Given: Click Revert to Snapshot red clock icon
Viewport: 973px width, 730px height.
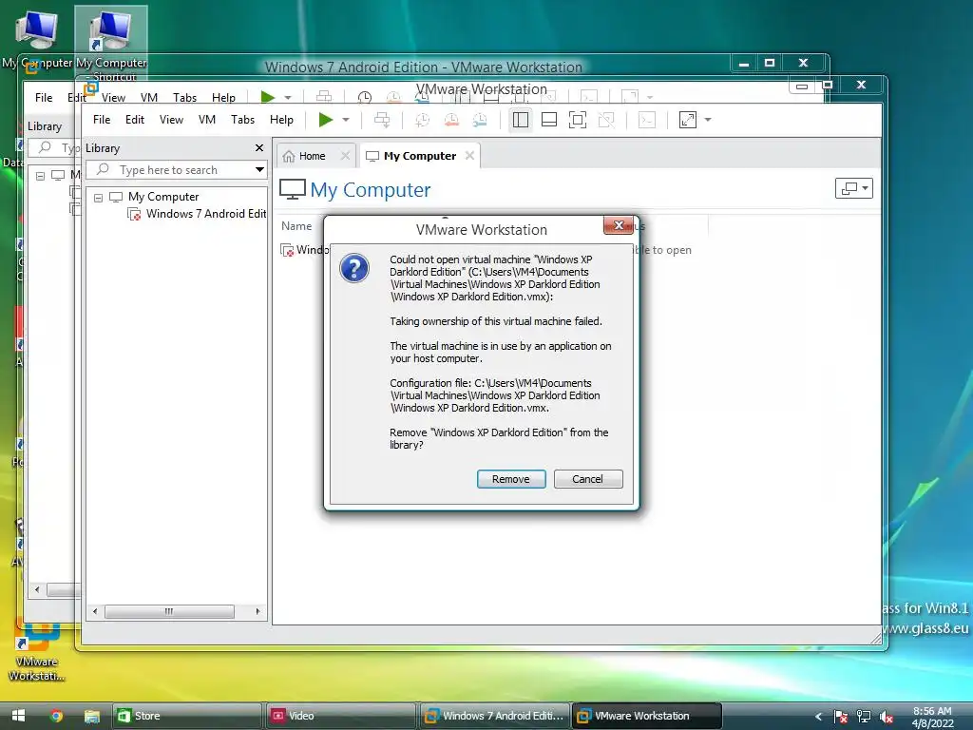Looking at the screenshot, I should tap(451, 120).
